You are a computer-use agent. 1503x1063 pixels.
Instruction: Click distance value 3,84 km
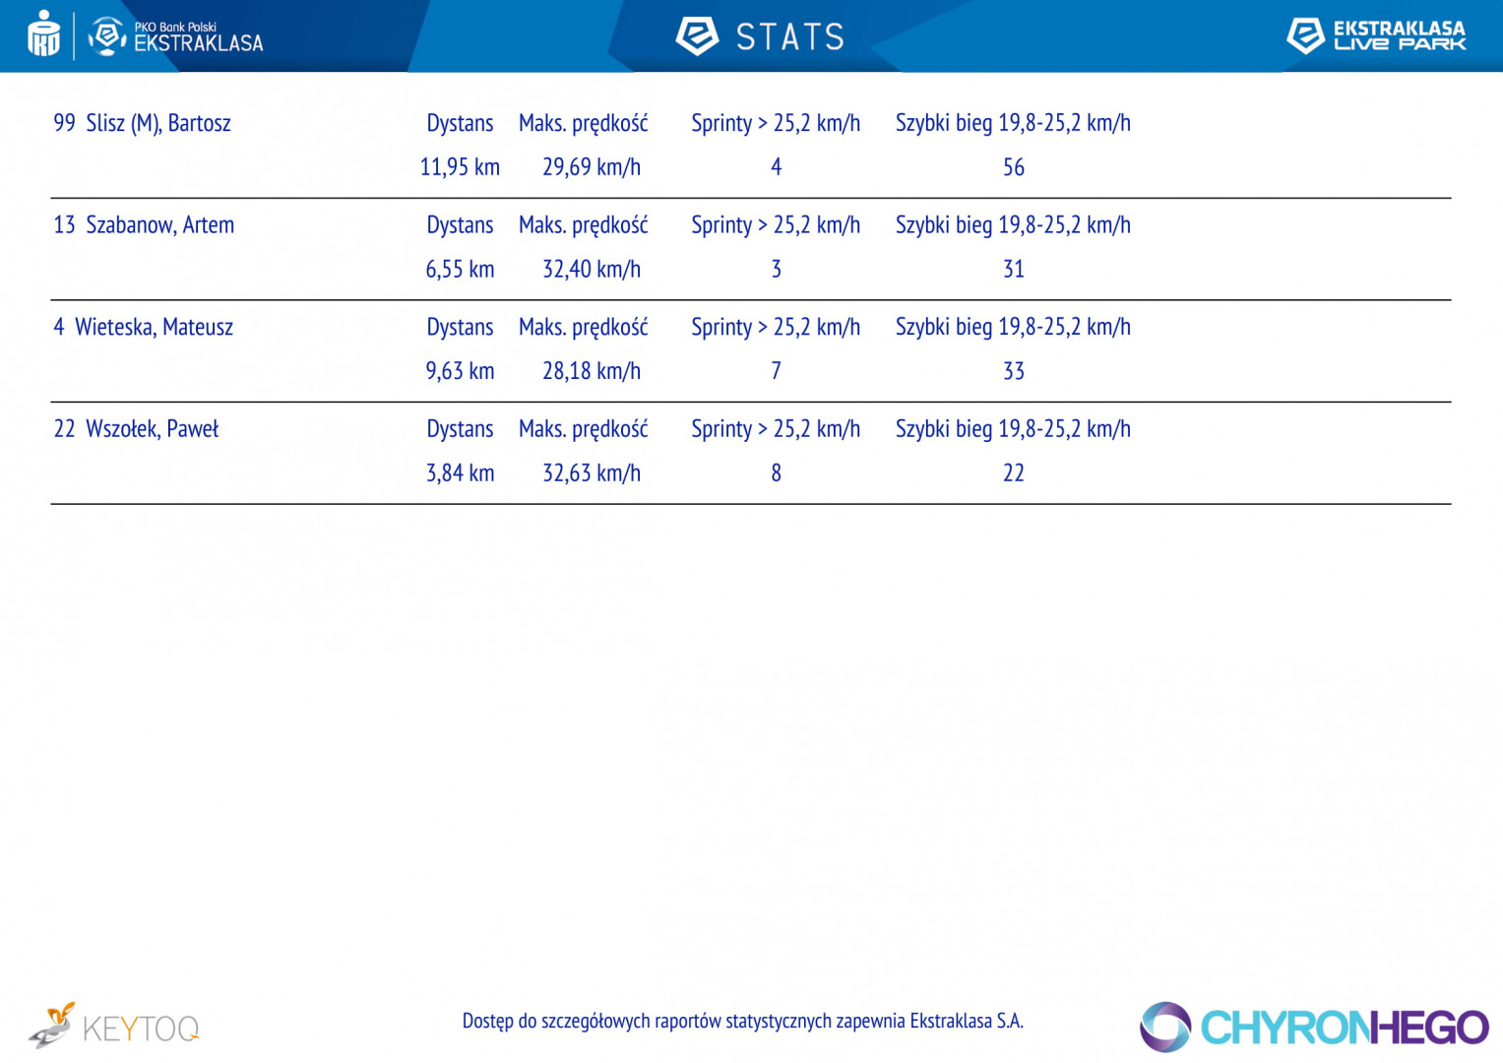[x=460, y=473]
